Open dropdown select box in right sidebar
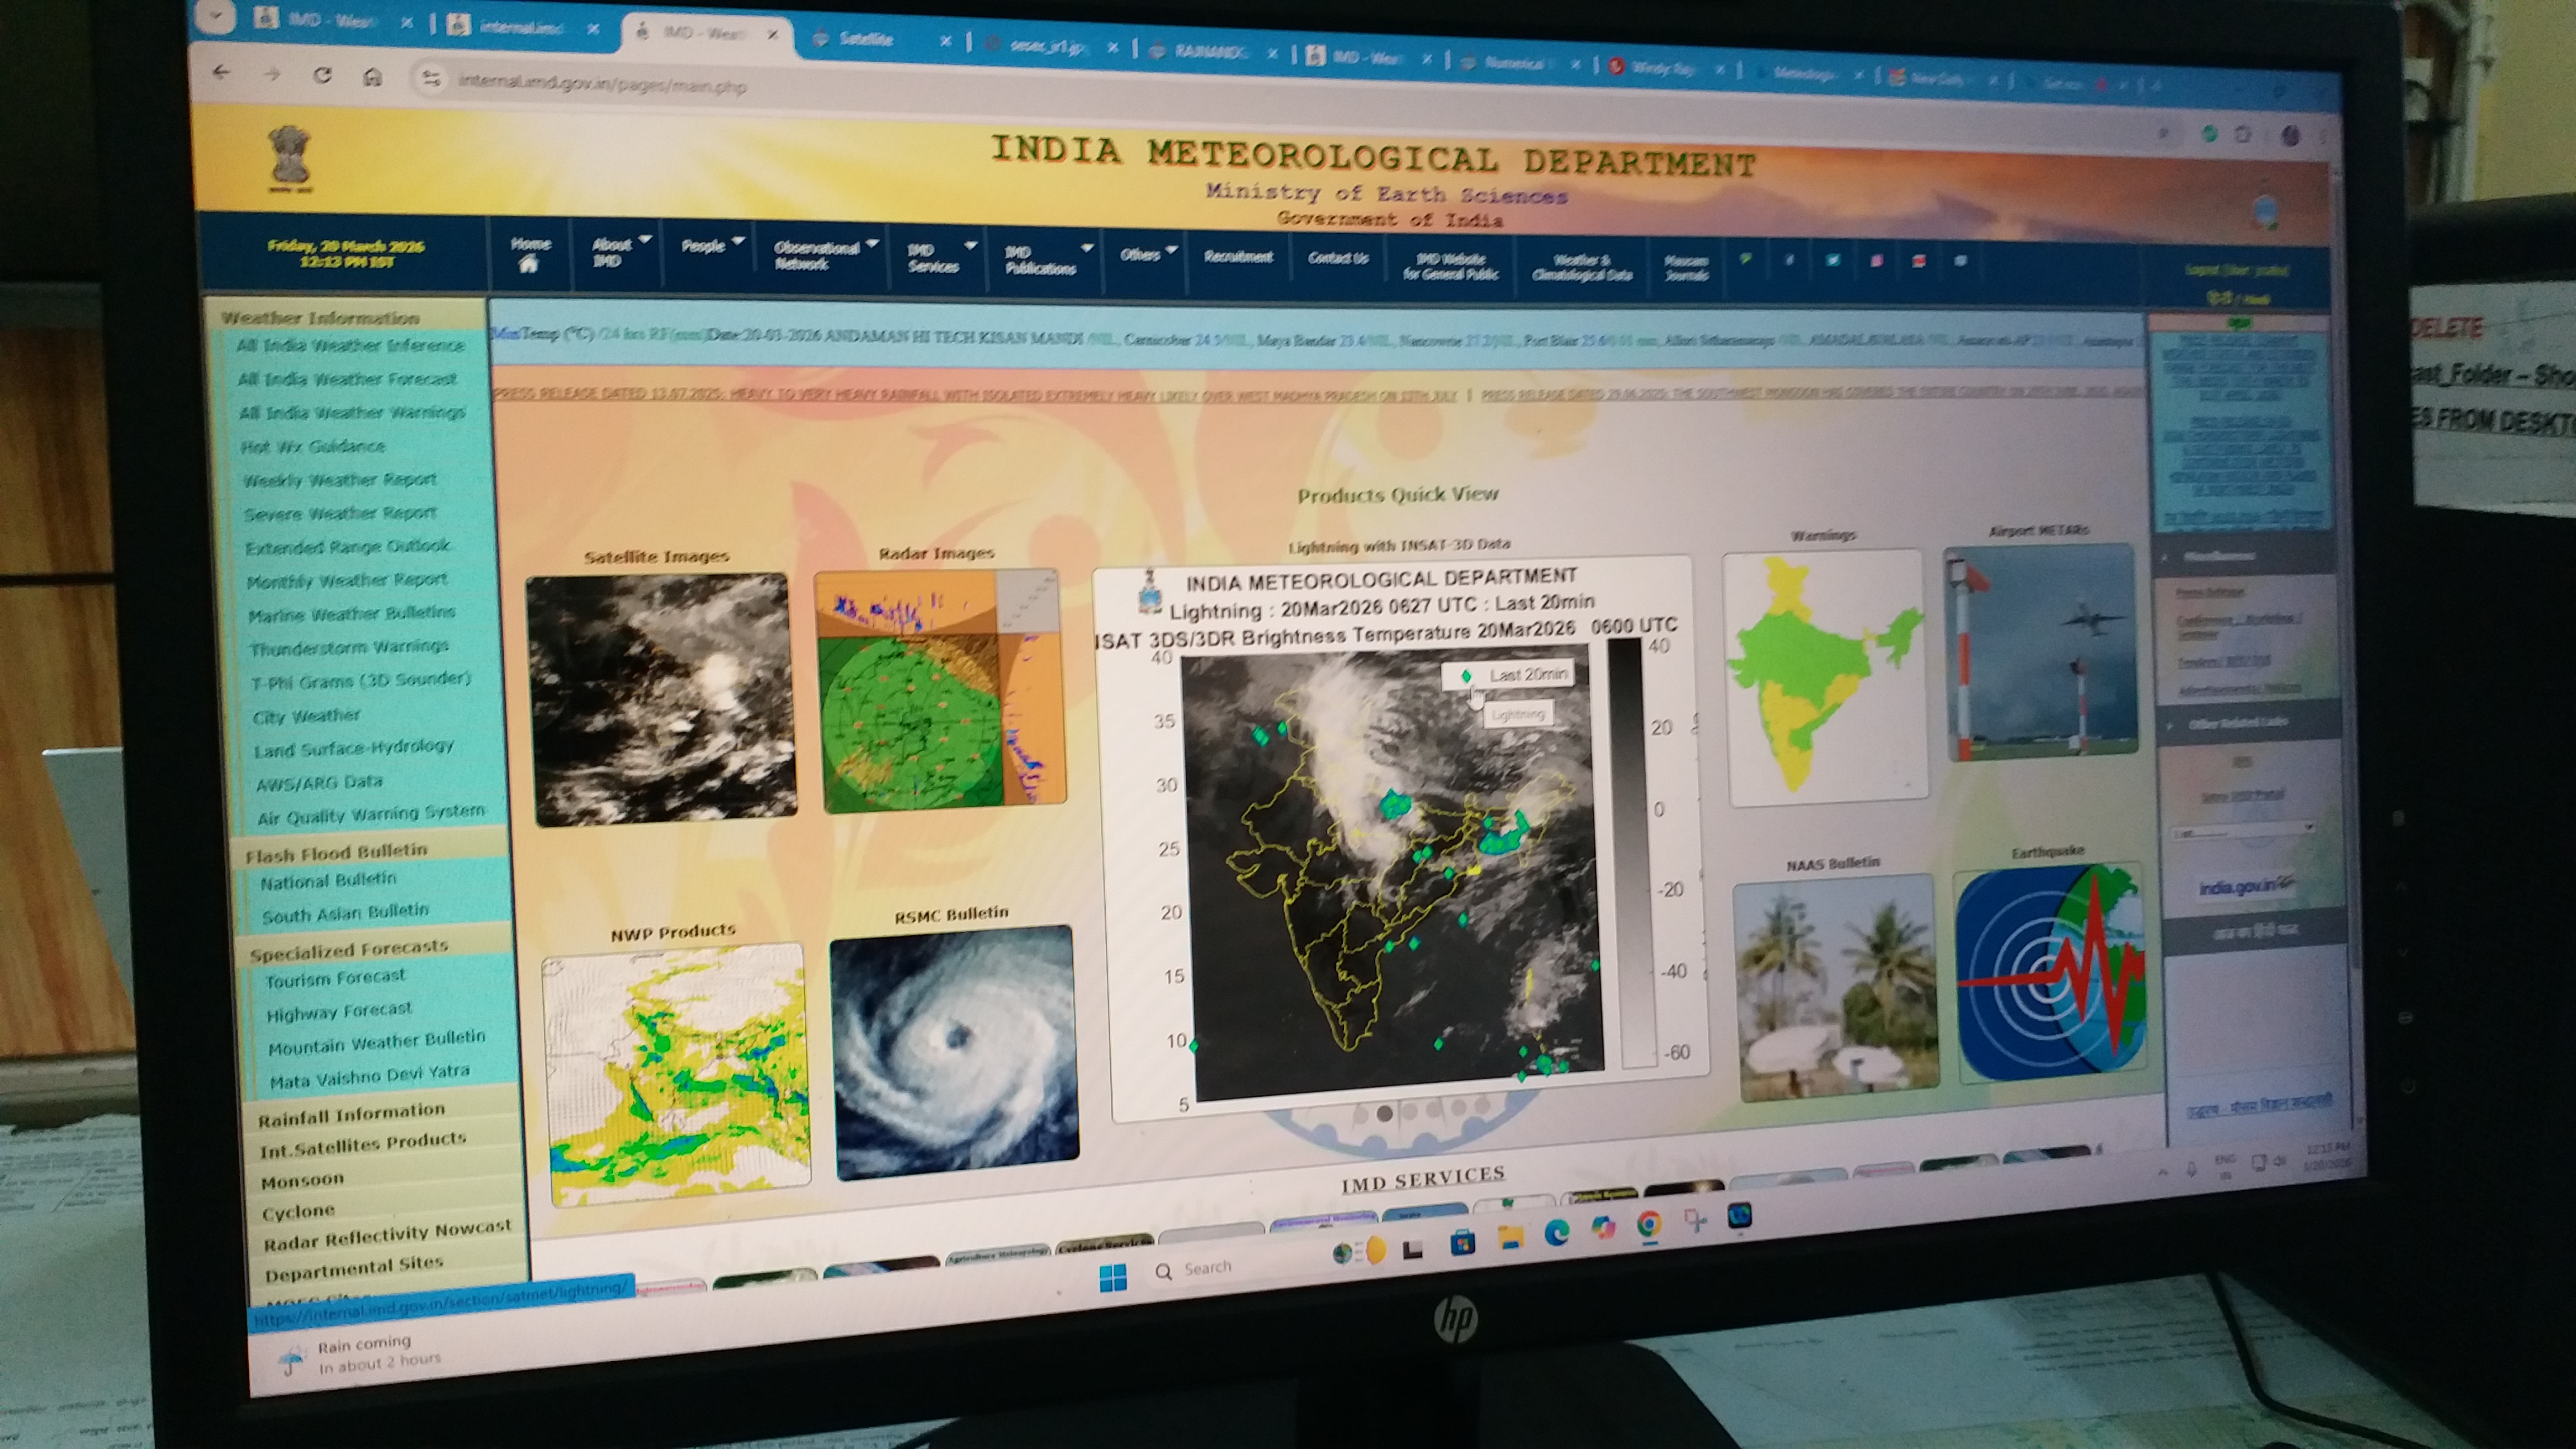Screen dimensions: 2576x1449 (2243, 831)
